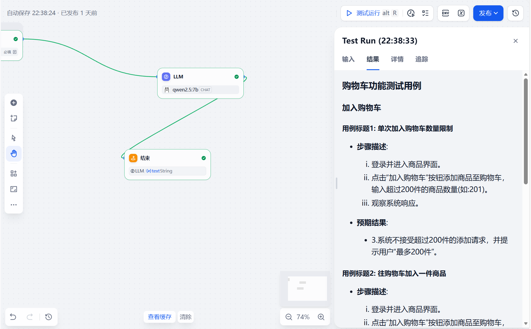Switch to pointer selection mode
531x329 pixels.
pos(14,138)
